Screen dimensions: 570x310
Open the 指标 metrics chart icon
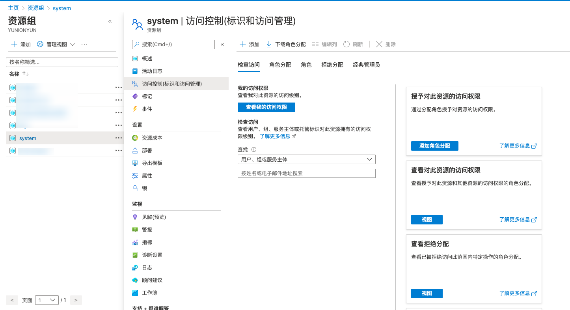pos(135,243)
